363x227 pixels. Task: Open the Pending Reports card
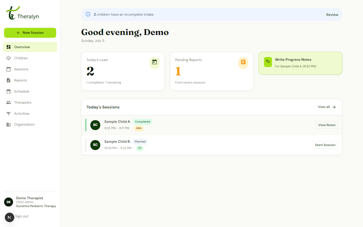coord(212,71)
